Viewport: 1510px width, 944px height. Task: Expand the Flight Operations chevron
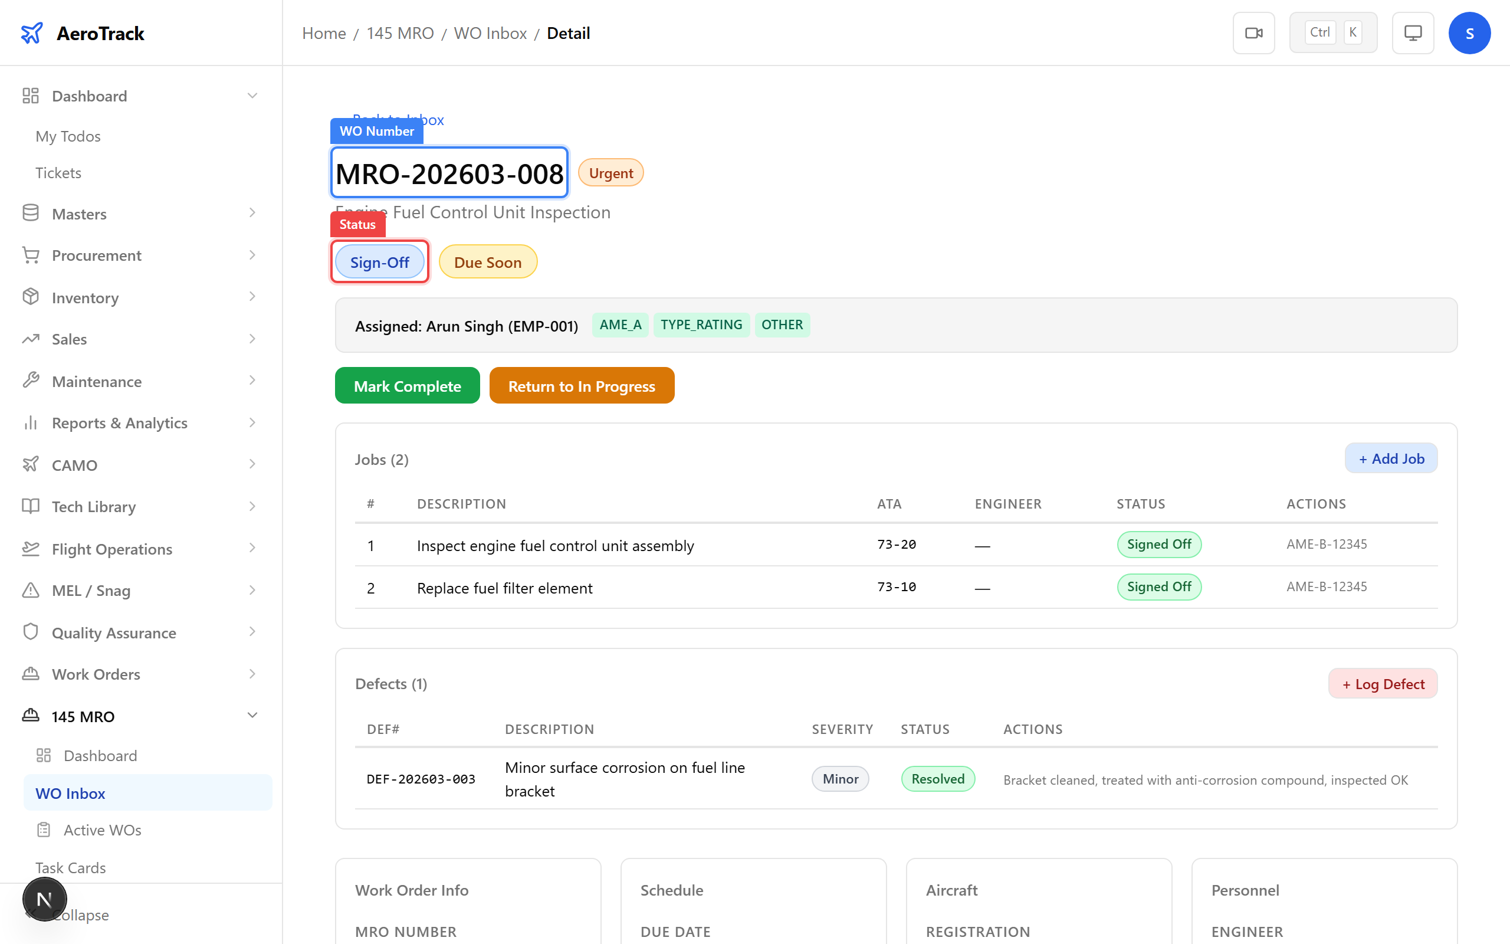coord(252,548)
